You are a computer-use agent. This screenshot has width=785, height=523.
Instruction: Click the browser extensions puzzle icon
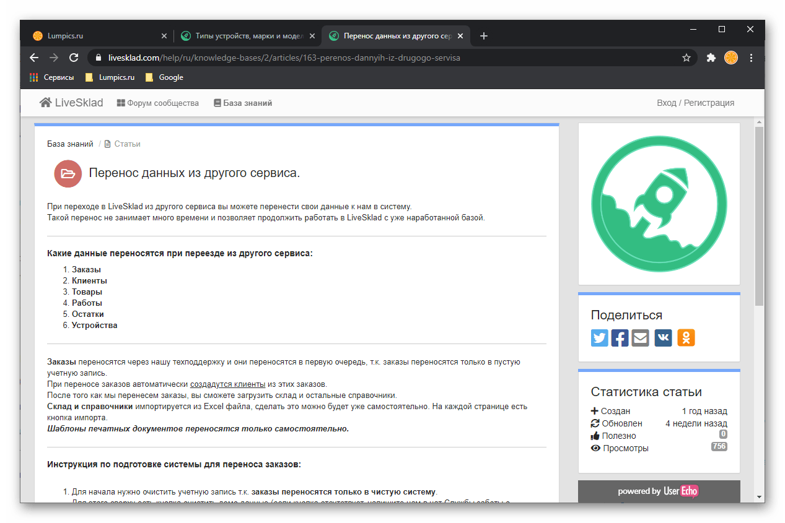click(710, 57)
